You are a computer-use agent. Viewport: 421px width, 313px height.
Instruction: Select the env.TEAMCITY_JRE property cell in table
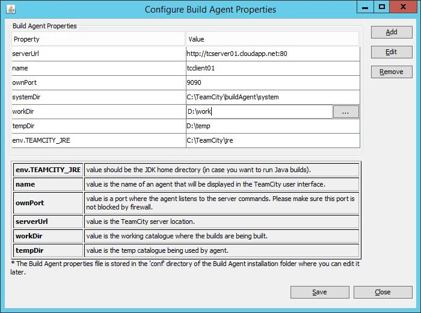tap(99, 140)
